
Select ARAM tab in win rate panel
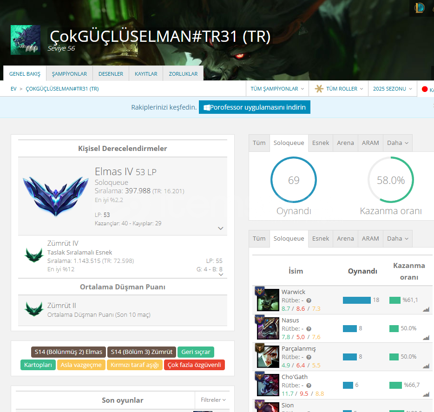(x=370, y=143)
